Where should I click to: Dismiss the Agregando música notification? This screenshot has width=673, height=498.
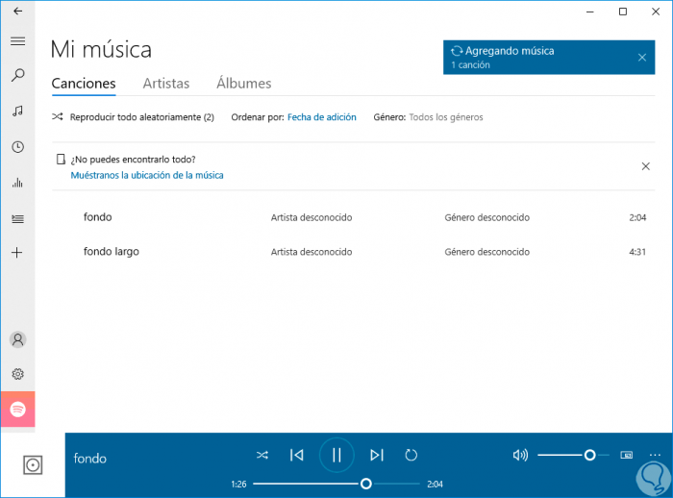tap(642, 58)
